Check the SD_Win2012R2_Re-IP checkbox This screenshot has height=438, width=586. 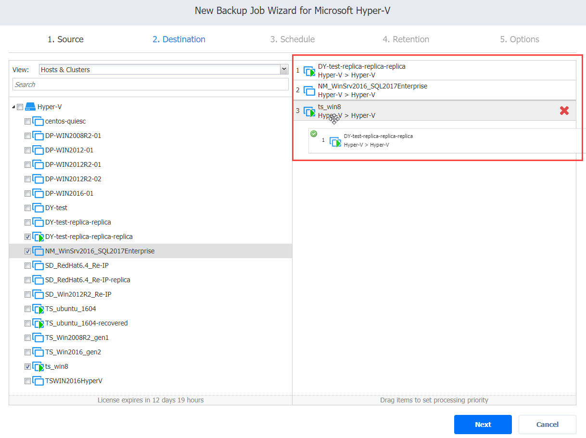coord(27,295)
